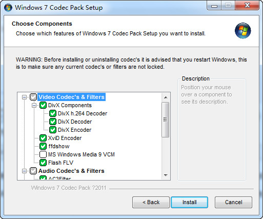
Task: Click the Codec Pack title bar icon
Action: pyautogui.click(x=8, y=8)
